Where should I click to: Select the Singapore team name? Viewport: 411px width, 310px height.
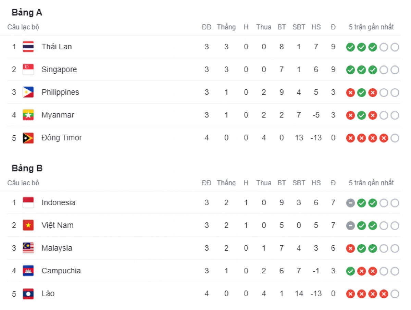pyautogui.click(x=59, y=70)
